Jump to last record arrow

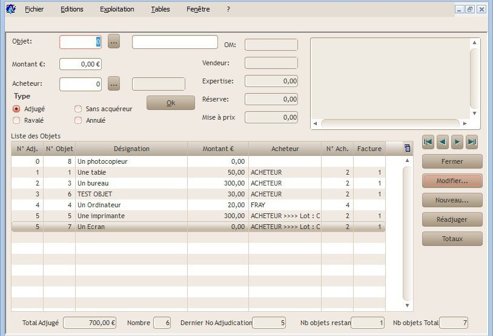(472, 142)
